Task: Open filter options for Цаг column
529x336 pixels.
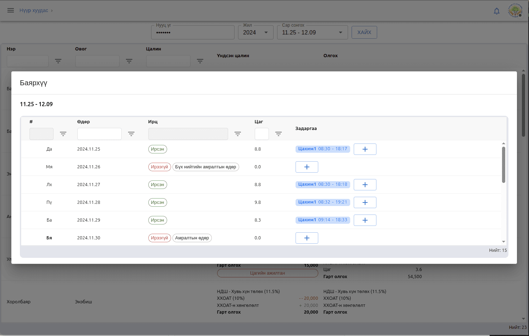Action: [279, 134]
